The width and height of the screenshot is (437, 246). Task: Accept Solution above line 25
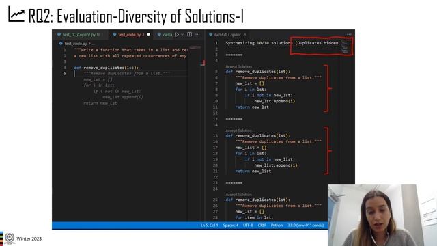point(238,194)
